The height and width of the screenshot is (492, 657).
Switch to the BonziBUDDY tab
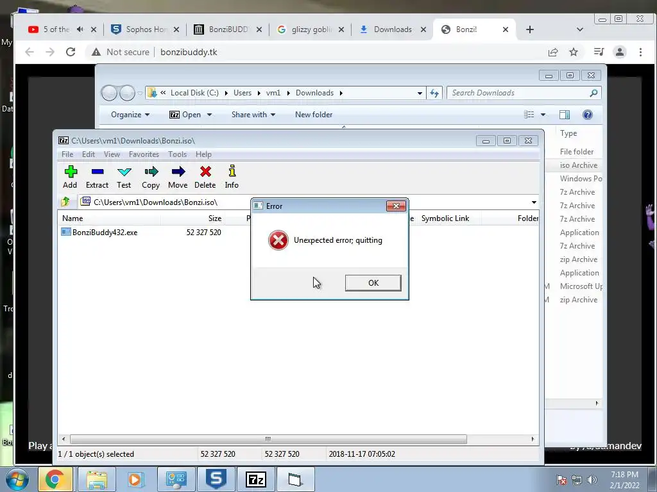(228, 29)
